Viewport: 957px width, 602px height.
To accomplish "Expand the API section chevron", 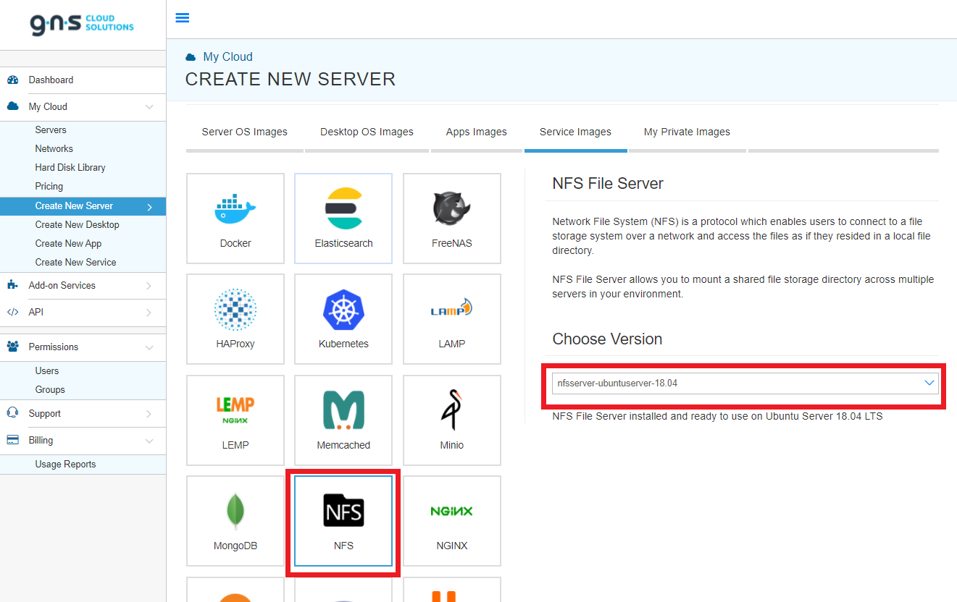I will pyautogui.click(x=149, y=313).
